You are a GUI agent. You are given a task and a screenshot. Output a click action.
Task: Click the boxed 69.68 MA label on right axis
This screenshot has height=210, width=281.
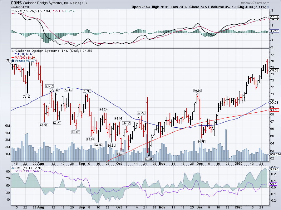click(x=274, y=102)
